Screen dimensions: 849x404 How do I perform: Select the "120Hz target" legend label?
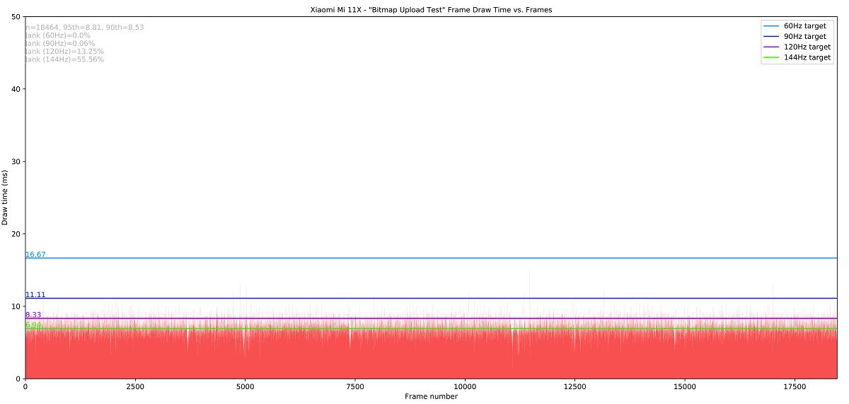click(x=807, y=47)
